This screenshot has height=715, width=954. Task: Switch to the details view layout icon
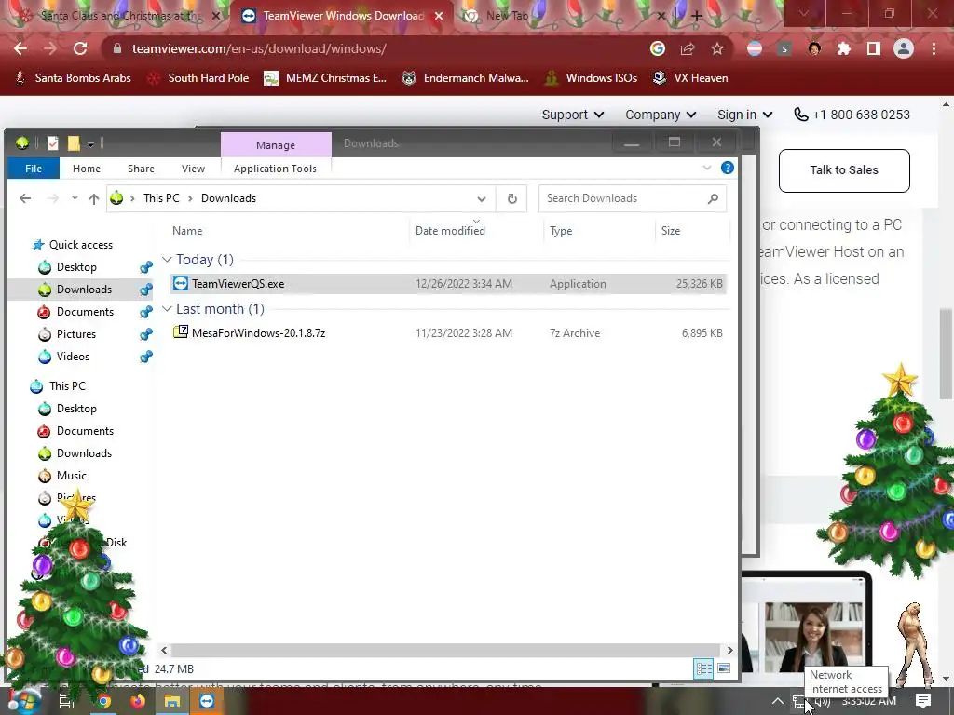704,668
